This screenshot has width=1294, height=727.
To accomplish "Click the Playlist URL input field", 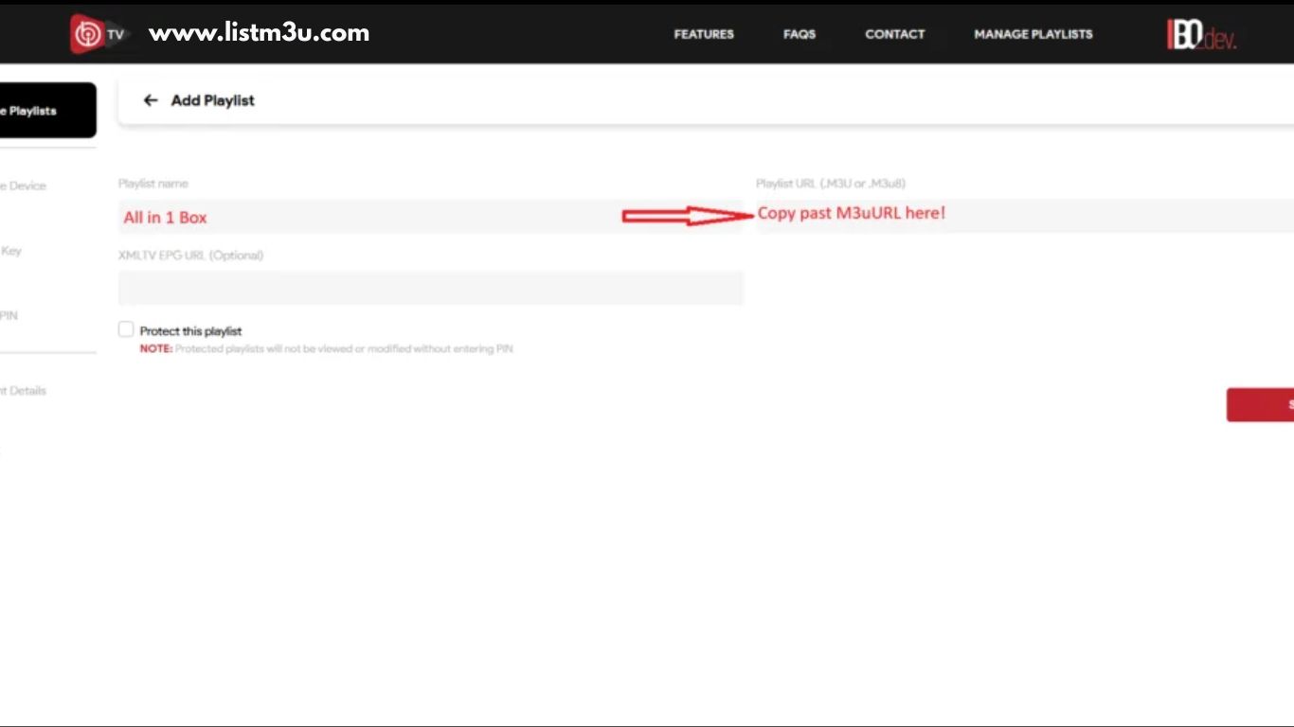I will (x=1023, y=216).
